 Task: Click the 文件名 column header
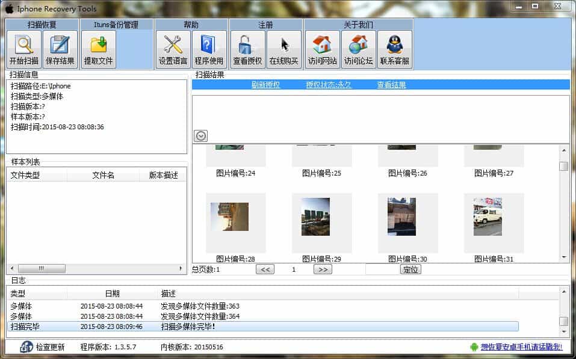104,176
